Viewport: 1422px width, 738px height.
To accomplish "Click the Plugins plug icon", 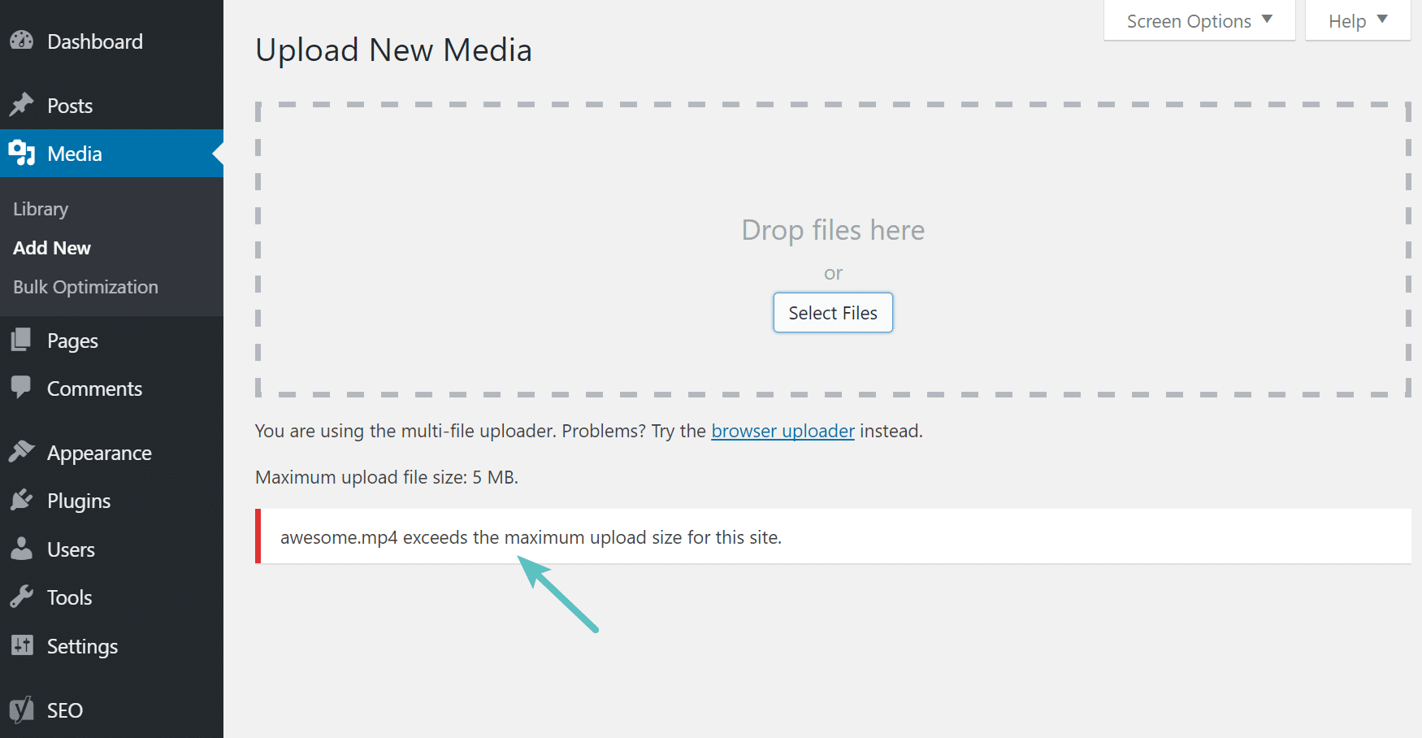I will point(22,500).
